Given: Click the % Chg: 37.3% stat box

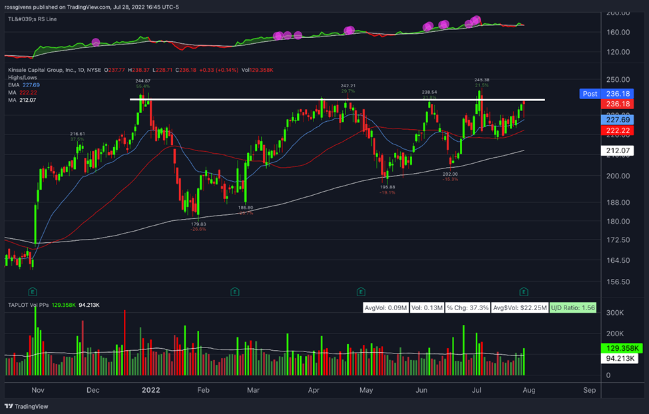Looking at the screenshot, I should (x=468, y=308).
